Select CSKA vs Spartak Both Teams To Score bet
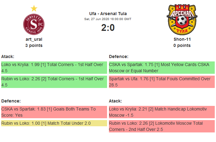 (x=54, y=112)
